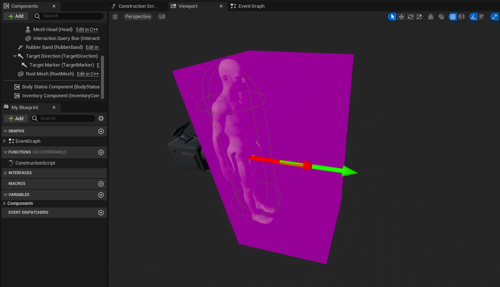Click the surface snapping icon
Image resolution: width=500 pixels, height=287 pixels.
441,17
